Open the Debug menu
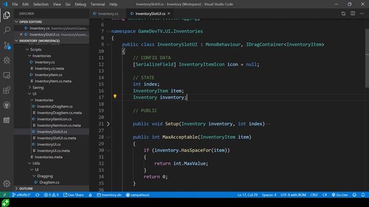The height and width of the screenshot is (207, 369). [x=80, y=4]
